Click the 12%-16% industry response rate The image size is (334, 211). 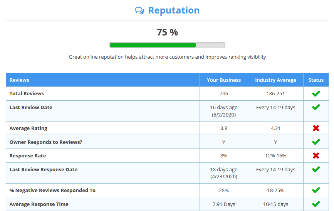click(x=275, y=156)
